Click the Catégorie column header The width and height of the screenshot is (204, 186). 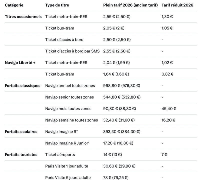coord(14,5)
